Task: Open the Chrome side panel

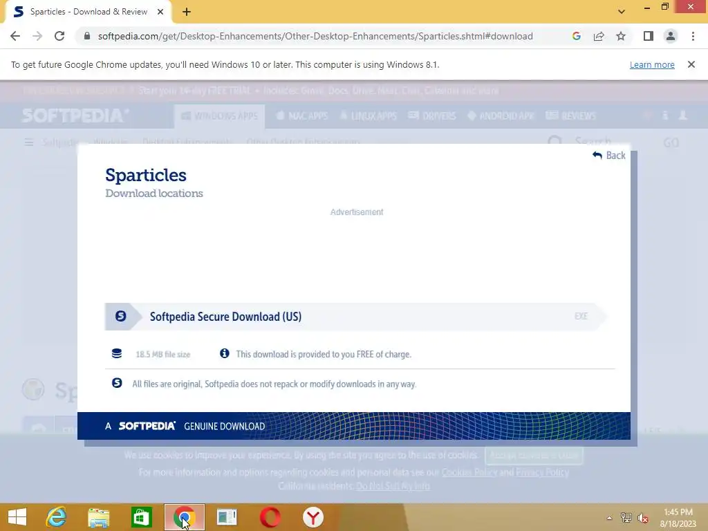Action: click(x=649, y=36)
